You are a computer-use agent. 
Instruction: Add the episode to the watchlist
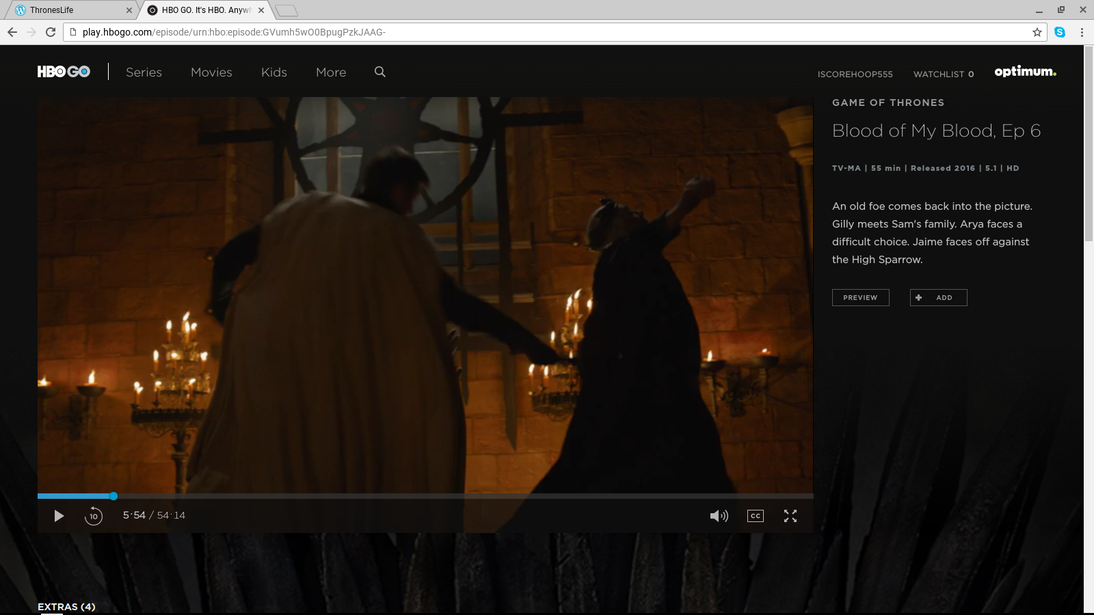[938, 297]
